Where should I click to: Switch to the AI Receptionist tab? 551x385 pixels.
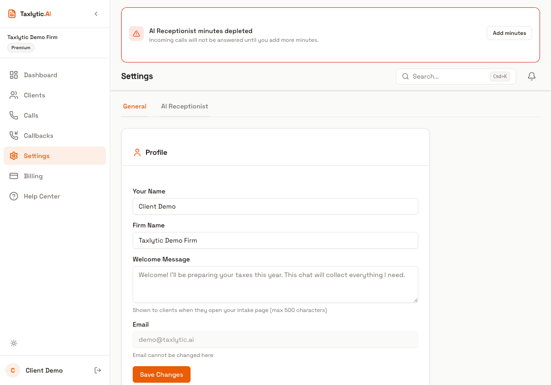pos(185,106)
